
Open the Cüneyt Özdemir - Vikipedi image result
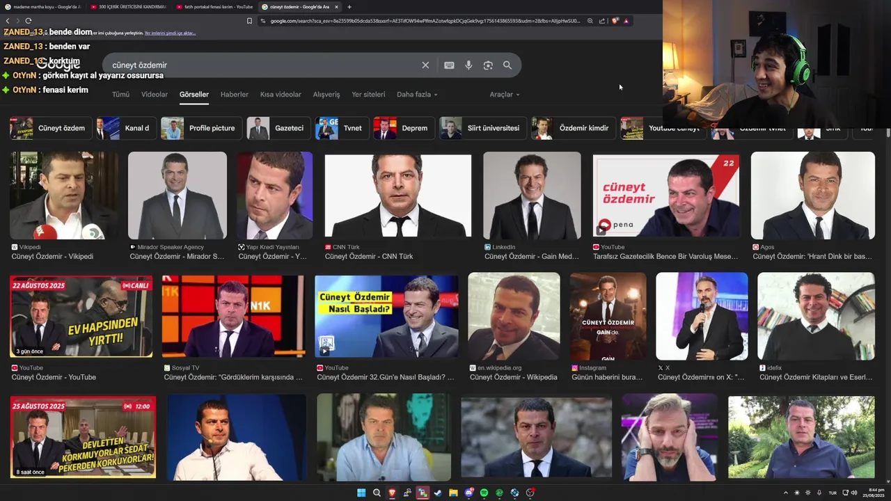pyautogui.click(x=64, y=196)
